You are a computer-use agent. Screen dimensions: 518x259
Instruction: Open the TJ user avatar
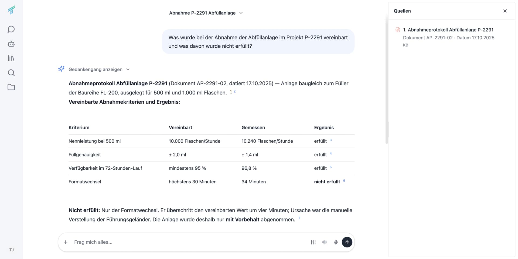[12, 250]
